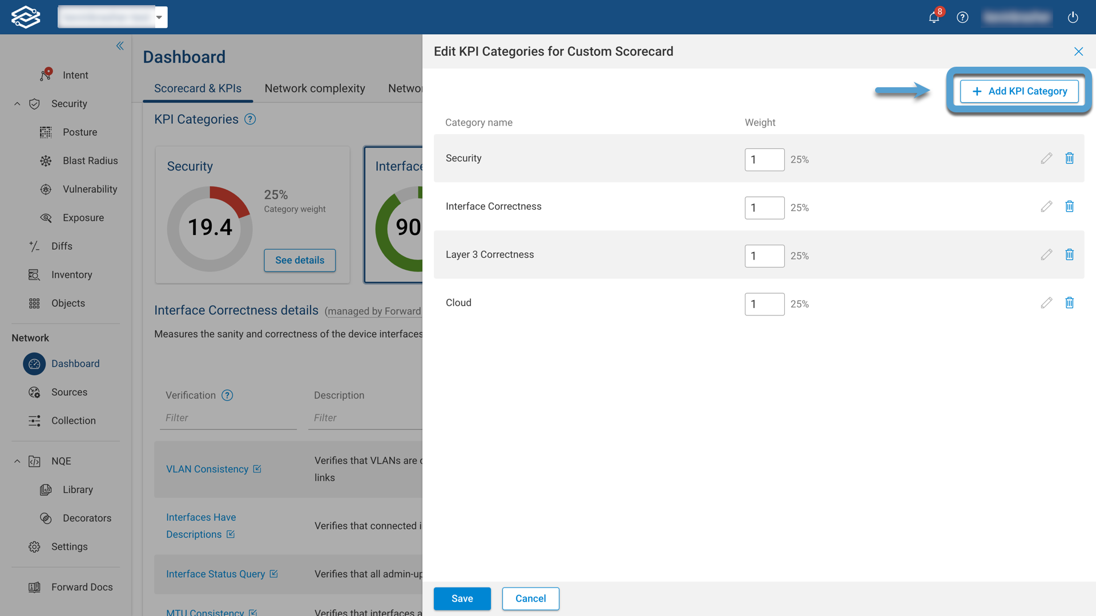Delete the Cloud KPI category
The width and height of the screenshot is (1096, 616).
coord(1070,303)
